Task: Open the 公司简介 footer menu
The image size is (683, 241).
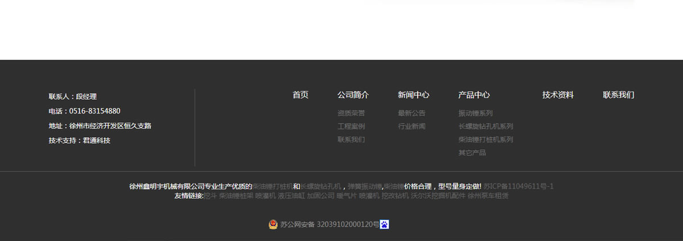Action: click(353, 95)
